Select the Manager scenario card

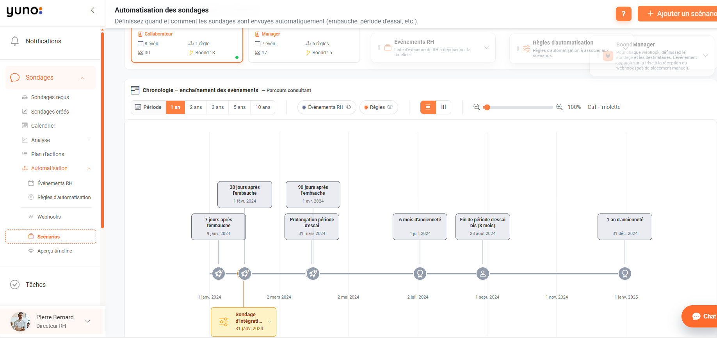click(x=304, y=45)
